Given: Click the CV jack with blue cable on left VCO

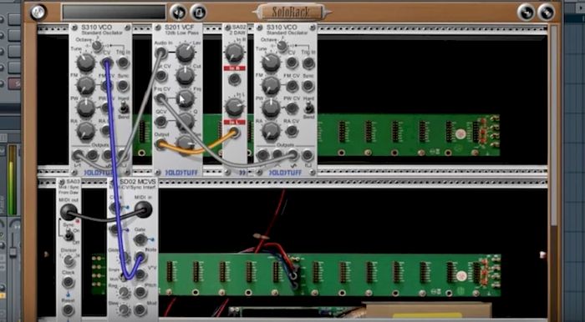Looking at the screenshot, I should click(x=107, y=63).
